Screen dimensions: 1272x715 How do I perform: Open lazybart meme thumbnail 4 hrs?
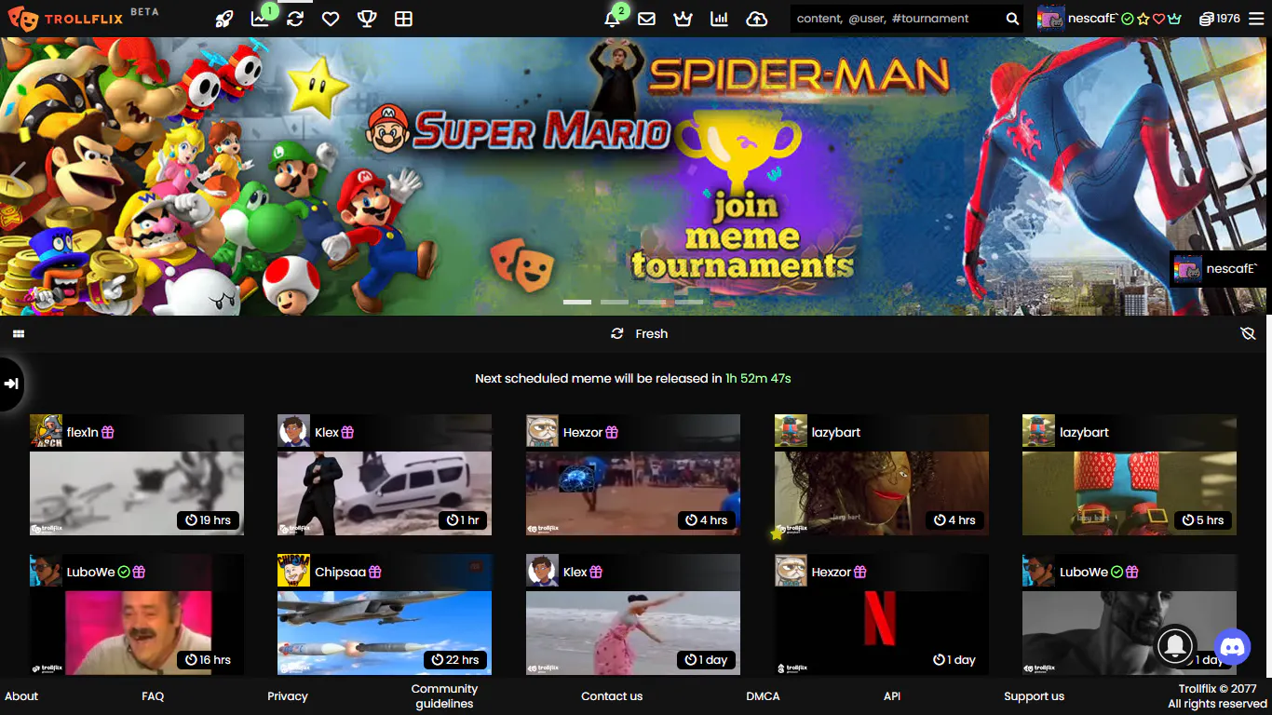click(882, 493)
